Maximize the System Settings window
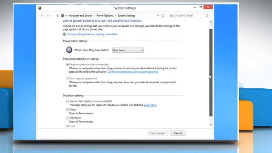Image resolution: width=272 pixels, height=153 pixels. click(x=201, y=7)
